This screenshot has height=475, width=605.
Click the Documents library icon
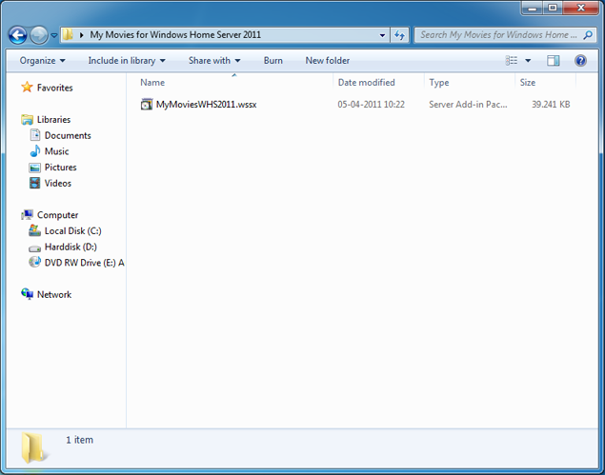click(34, 135)
